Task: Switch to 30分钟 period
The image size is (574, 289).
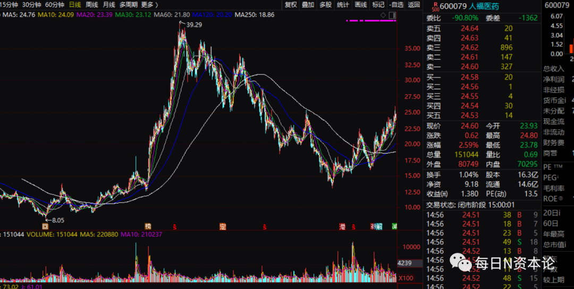Action: click(32, 5)
